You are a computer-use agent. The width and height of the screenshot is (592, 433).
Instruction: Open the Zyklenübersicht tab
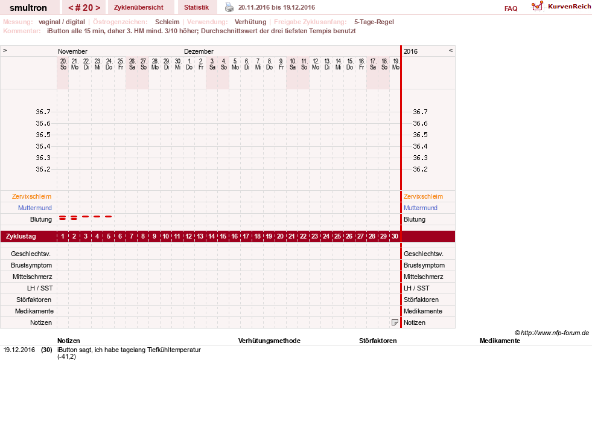point(139,7)
